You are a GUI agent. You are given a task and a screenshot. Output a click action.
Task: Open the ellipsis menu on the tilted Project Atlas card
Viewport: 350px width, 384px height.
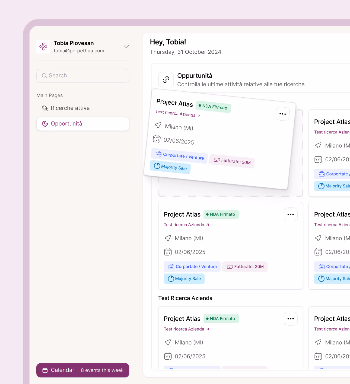(282, 114)
